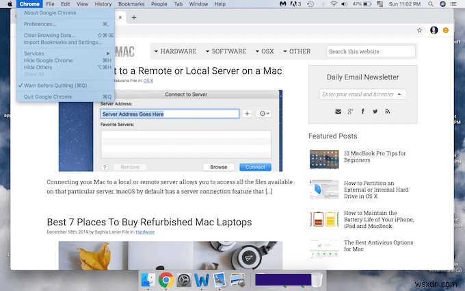Expand the HARDWARE navigation dropdown
This screenshot has width=465, height=291.
[175, 51]
